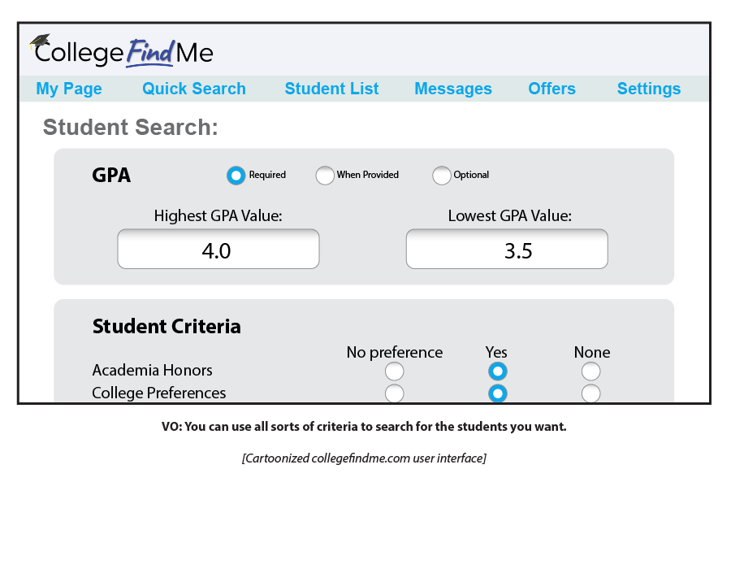Click the CollegeFindMe logo

[122, 52]
